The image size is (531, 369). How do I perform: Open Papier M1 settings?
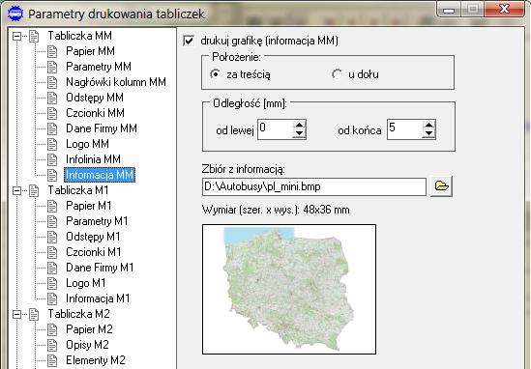[88, 206]
